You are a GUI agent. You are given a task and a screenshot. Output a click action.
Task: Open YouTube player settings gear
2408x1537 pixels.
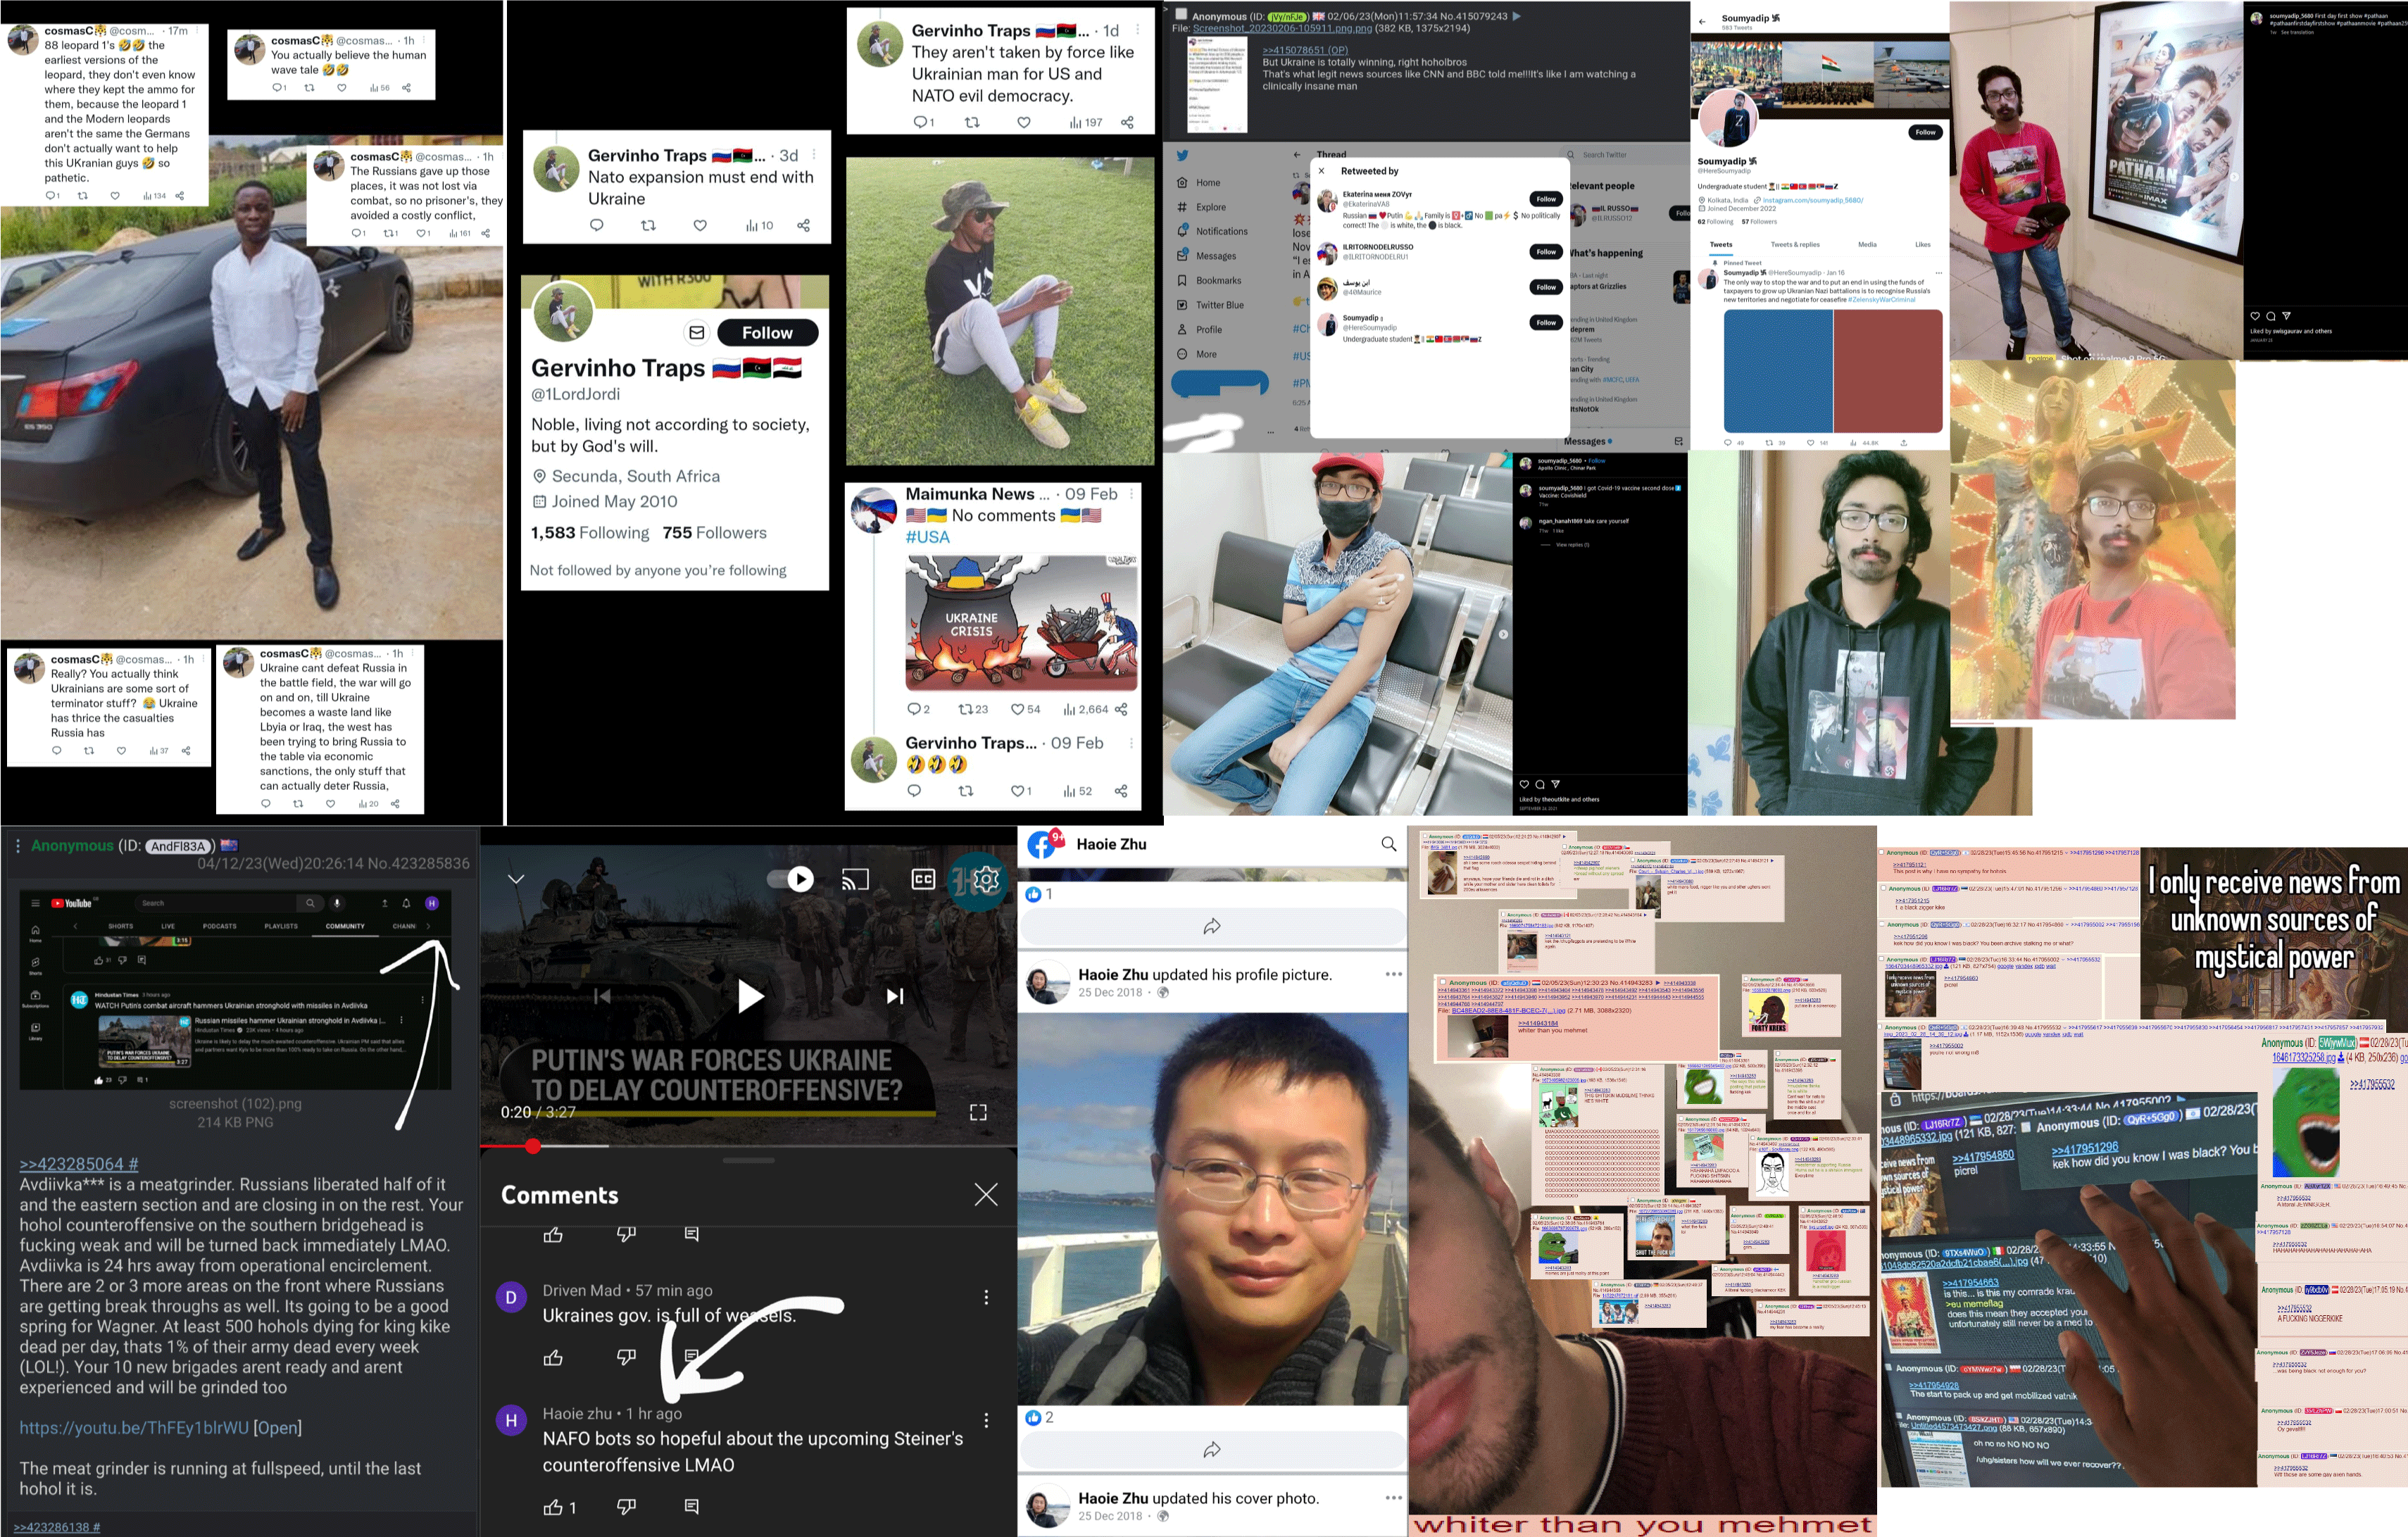[985, 879]
